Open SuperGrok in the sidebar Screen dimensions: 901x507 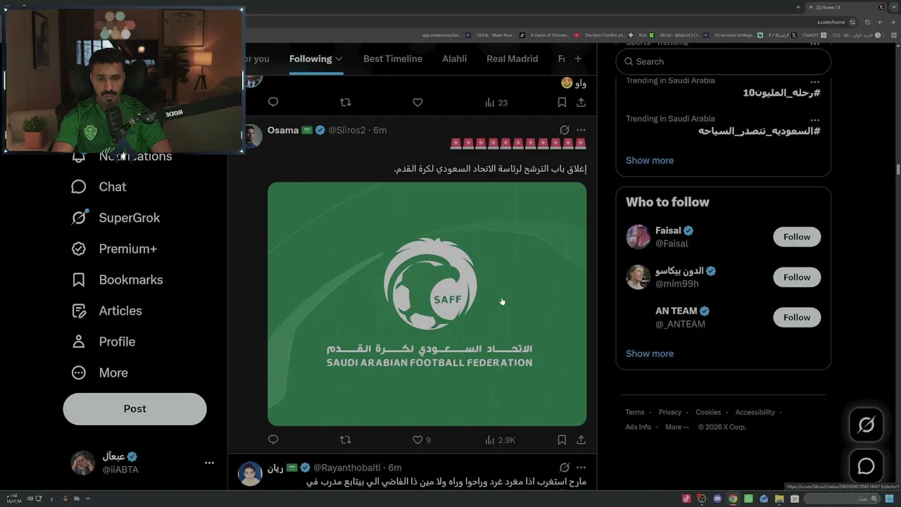pyautogui.click(x=115, y=218)
